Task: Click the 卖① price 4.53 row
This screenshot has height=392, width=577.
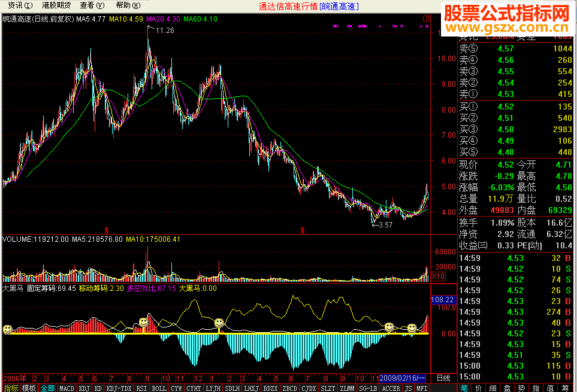Action: [515, 94]
